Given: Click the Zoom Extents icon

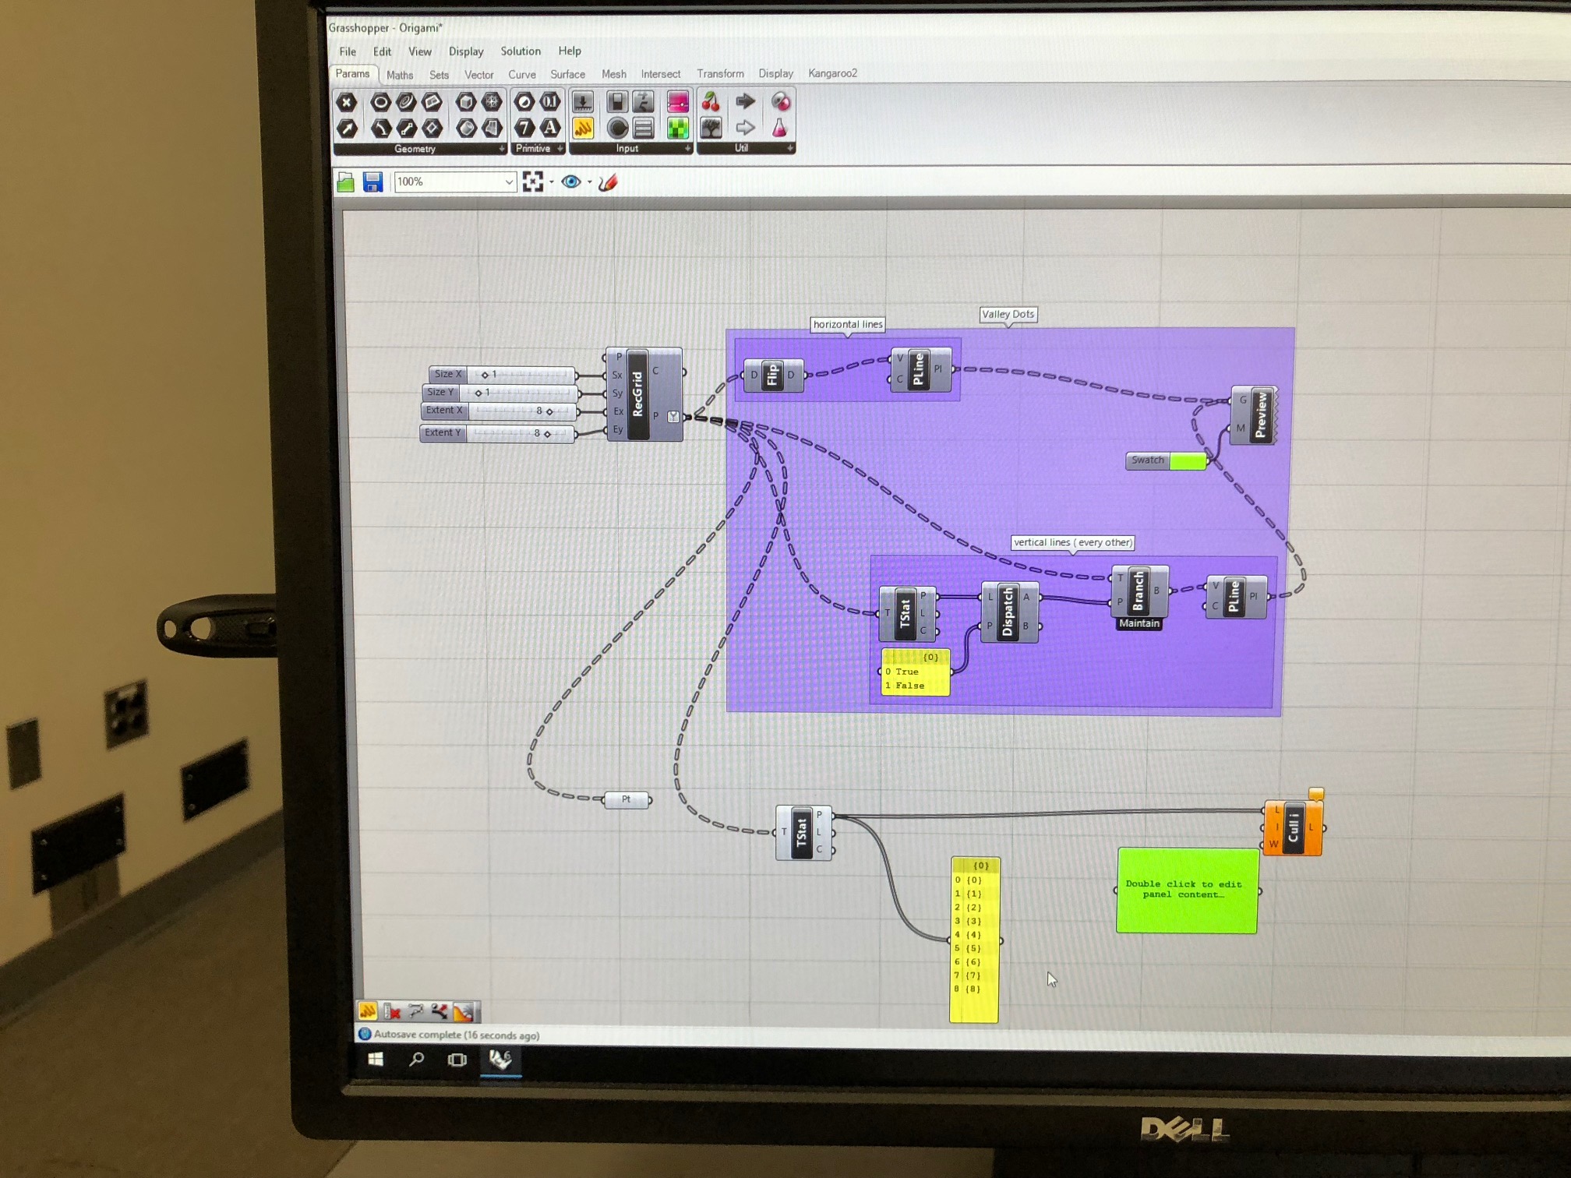Looking at the screenshot, I should pyautogui.click(x=533, y=182).
